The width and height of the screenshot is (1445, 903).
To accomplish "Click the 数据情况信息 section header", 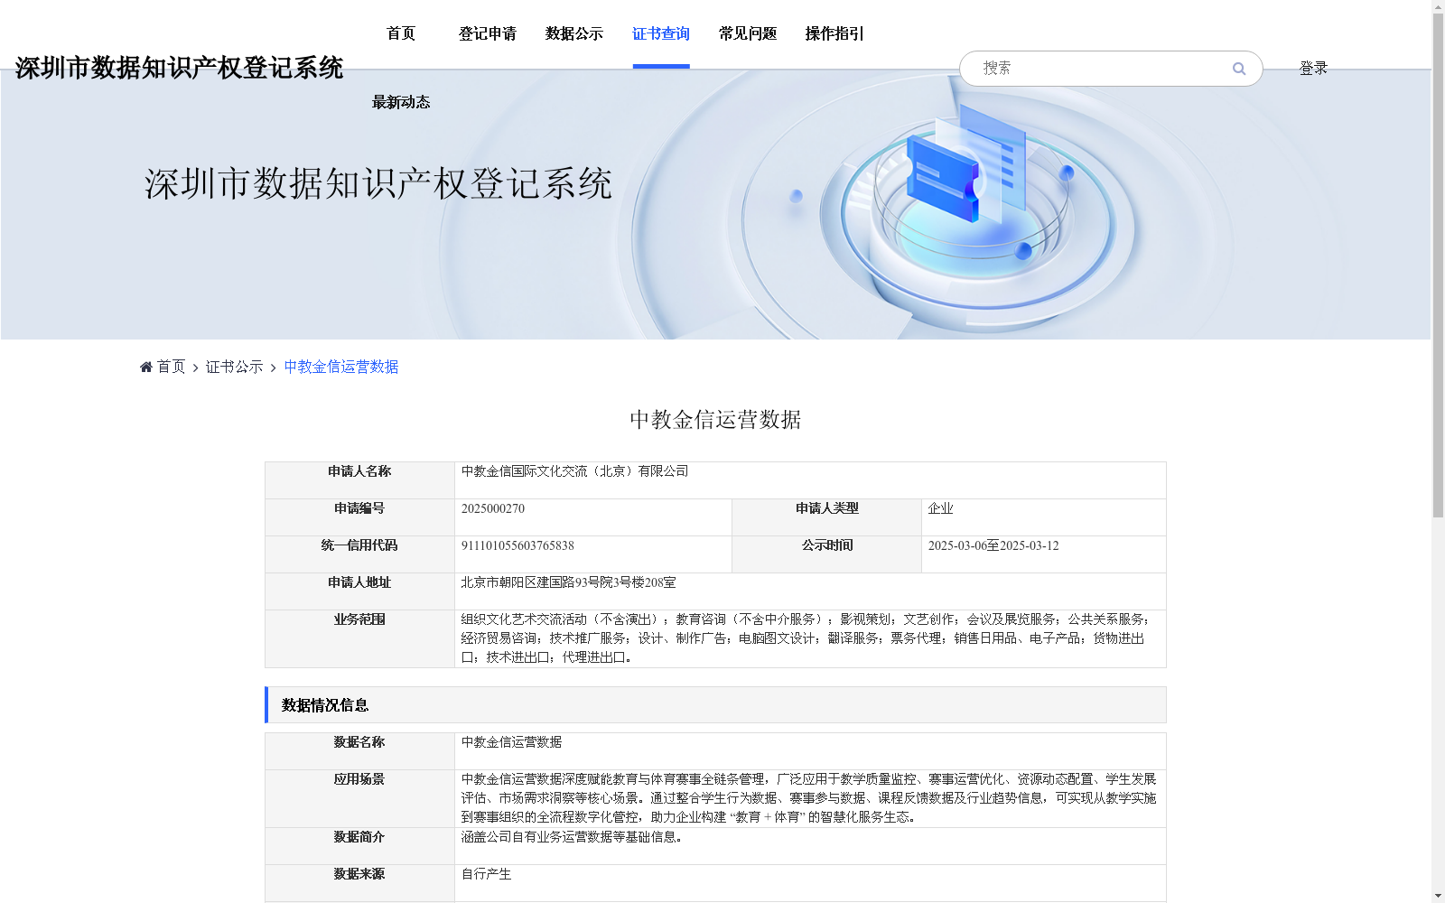I will [x=715, y=705].
